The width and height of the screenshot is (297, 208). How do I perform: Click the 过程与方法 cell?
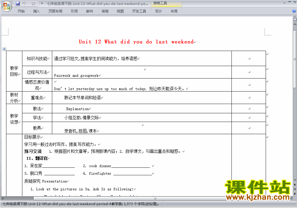coord(37,72)
